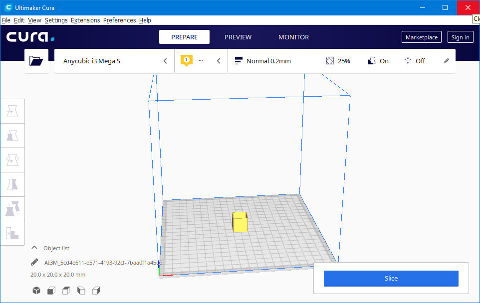
Task: Open the Normal 0.2mm print settings panel
Action: (342, 61)
